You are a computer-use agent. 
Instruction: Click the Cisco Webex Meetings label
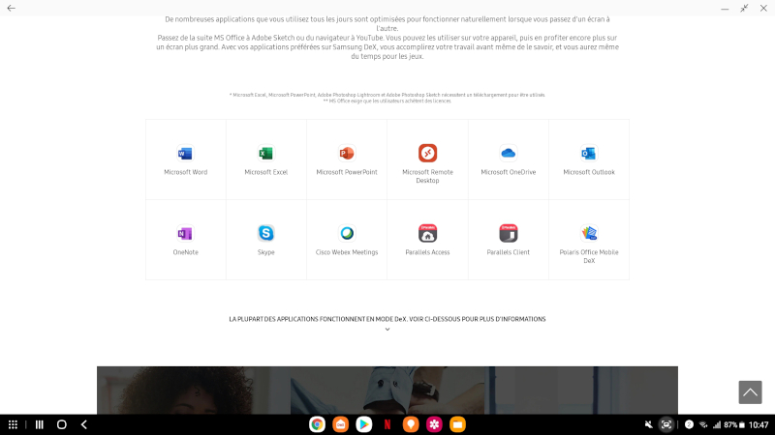click(347, 252)
